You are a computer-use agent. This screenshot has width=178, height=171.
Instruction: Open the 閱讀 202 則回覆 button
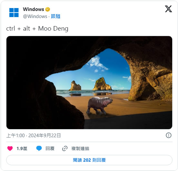pyautogui.click(x=89, y=160)
